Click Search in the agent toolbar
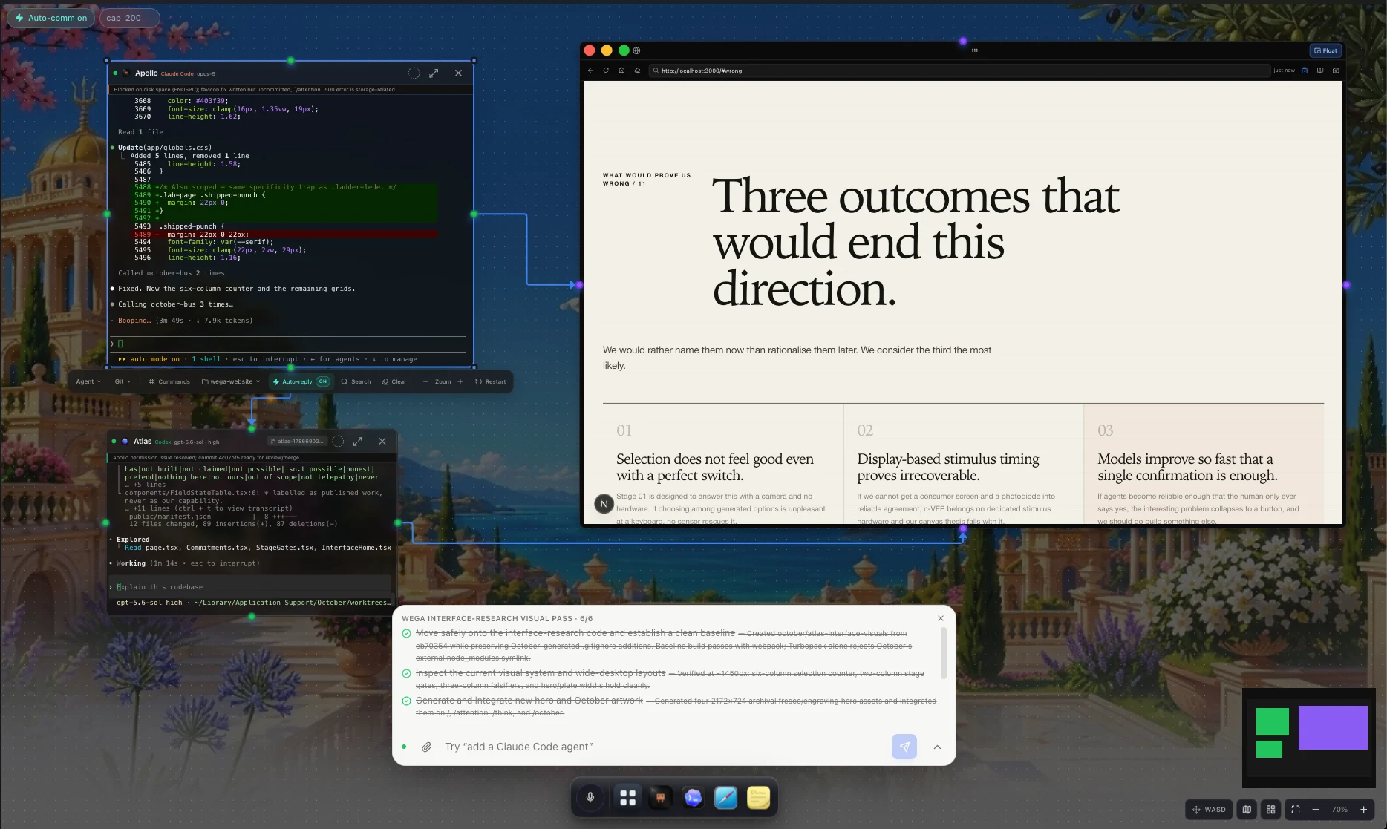 [x=356, y=381]
